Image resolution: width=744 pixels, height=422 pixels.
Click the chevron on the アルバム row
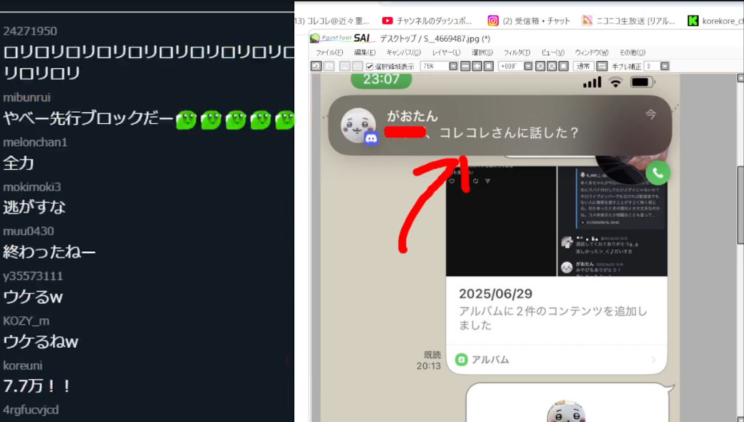(654, 360)
